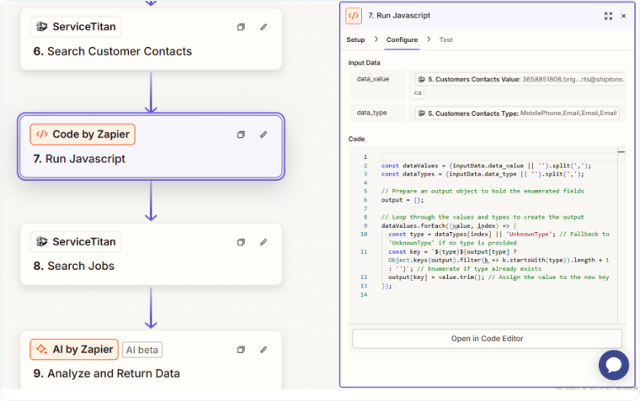Image resolution: width=640 pixels, height=401 pixels.
Task: Select Customers Contacts Value pill
Action: coord(520,79)
